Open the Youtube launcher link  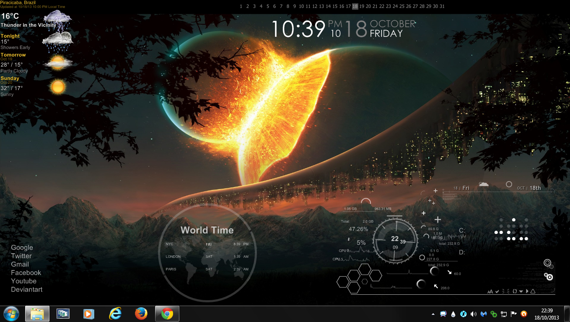point(23,281)
